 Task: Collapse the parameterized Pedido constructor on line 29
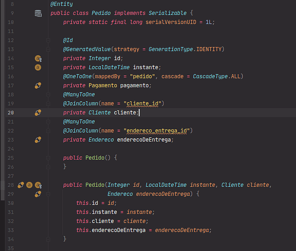click(48, 194)
